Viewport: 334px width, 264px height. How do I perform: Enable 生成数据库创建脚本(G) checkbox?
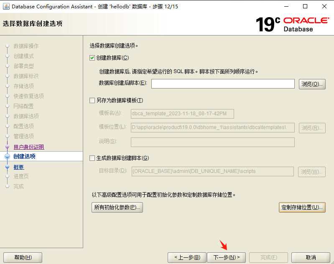92,158
